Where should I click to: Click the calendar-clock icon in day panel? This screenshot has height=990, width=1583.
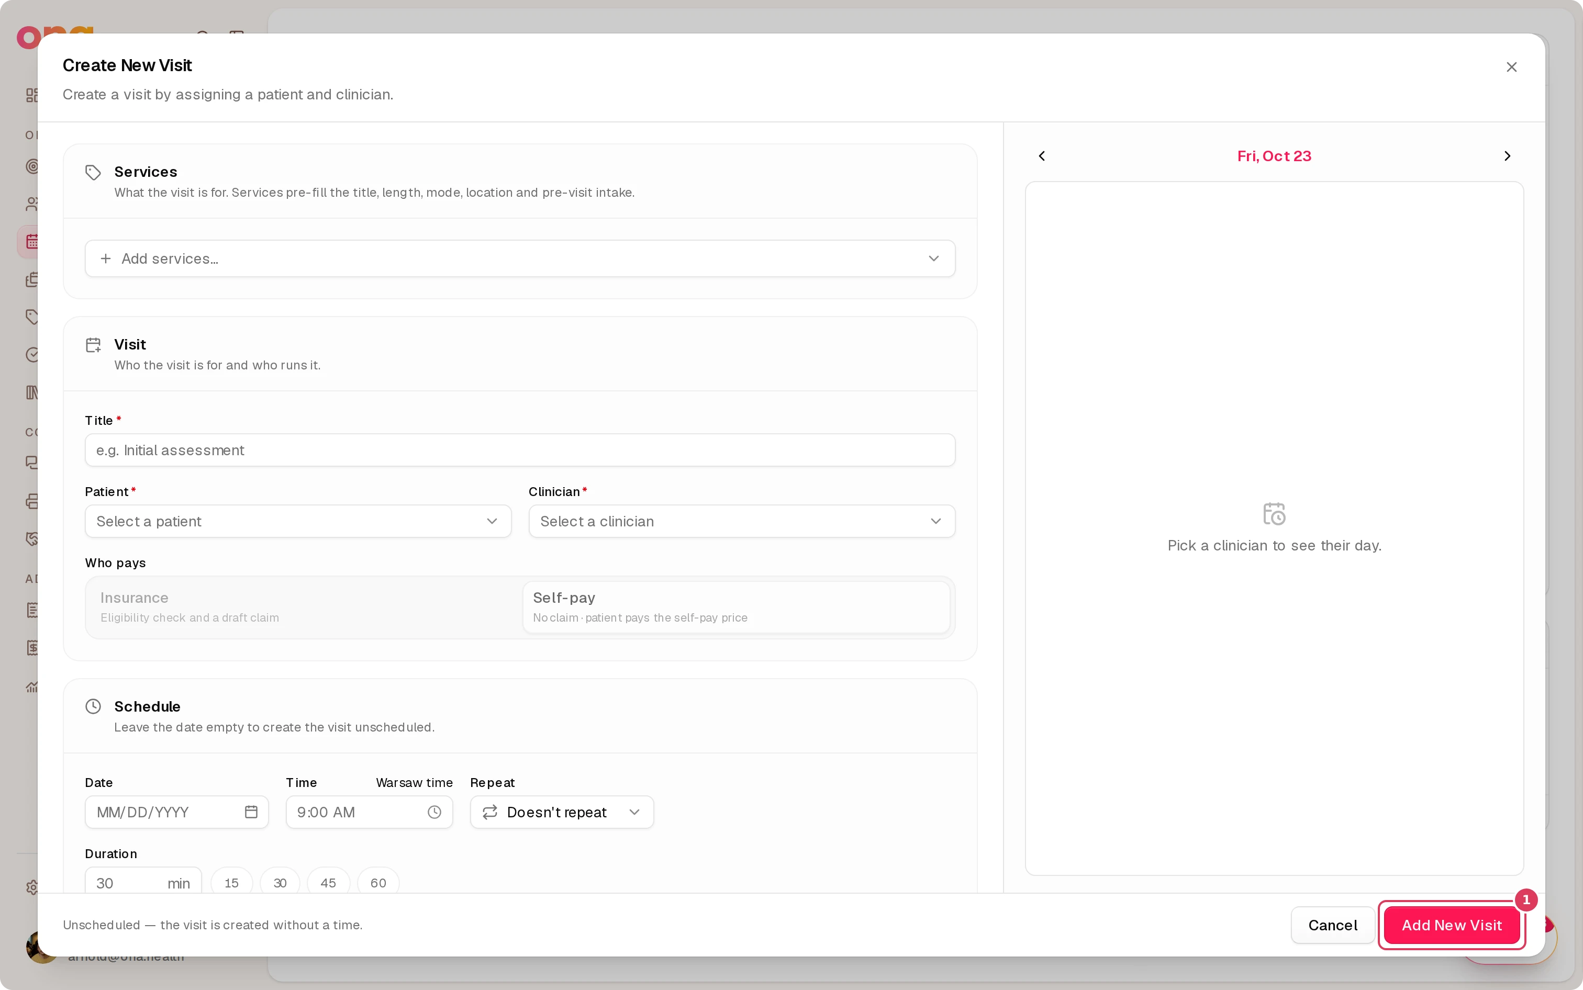point(1274,514)
